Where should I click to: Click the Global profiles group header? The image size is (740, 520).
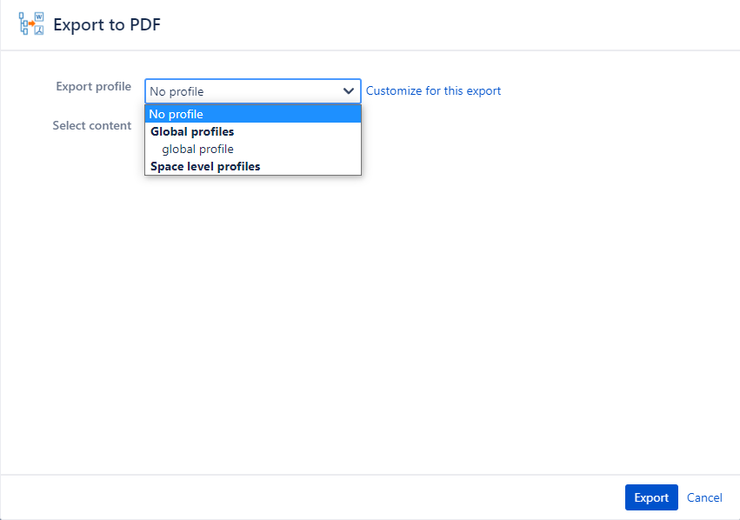click(192, 131)
